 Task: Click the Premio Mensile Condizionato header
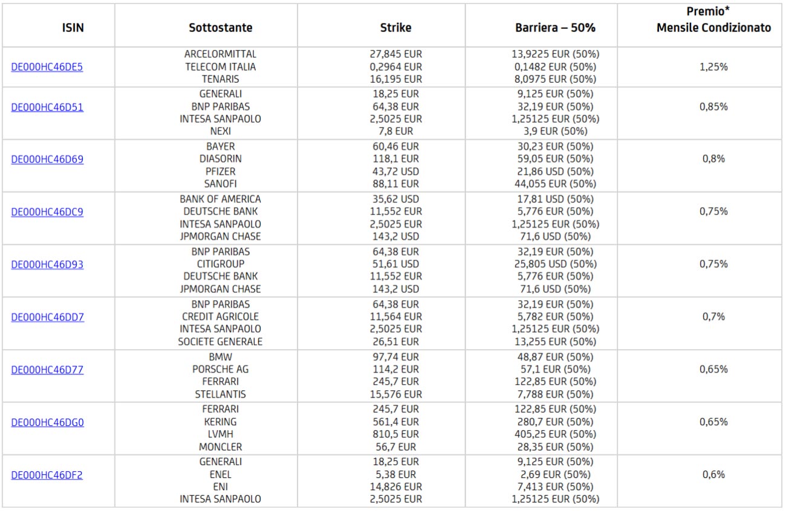pos(713,21)
